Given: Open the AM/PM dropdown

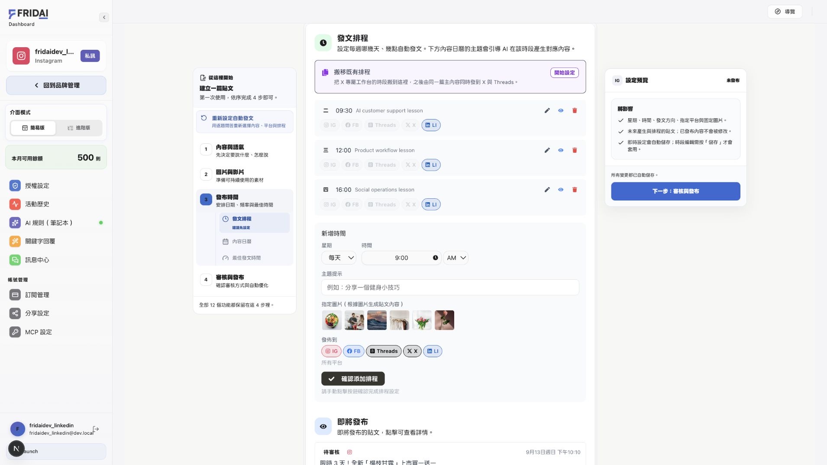Looking at the screenshot, I should pos(456,258).
